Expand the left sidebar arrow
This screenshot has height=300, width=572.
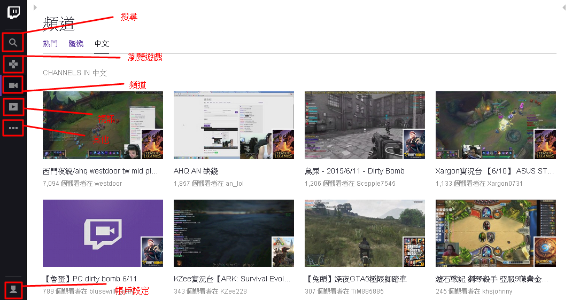pyautogui.click(x=35, y=7)
